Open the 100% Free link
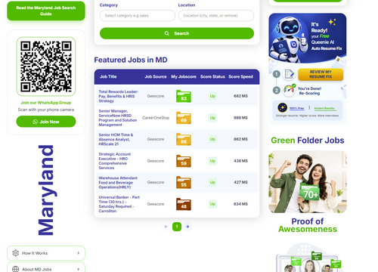The width and height of the screenshot is (378, 272). click(296, 108)
